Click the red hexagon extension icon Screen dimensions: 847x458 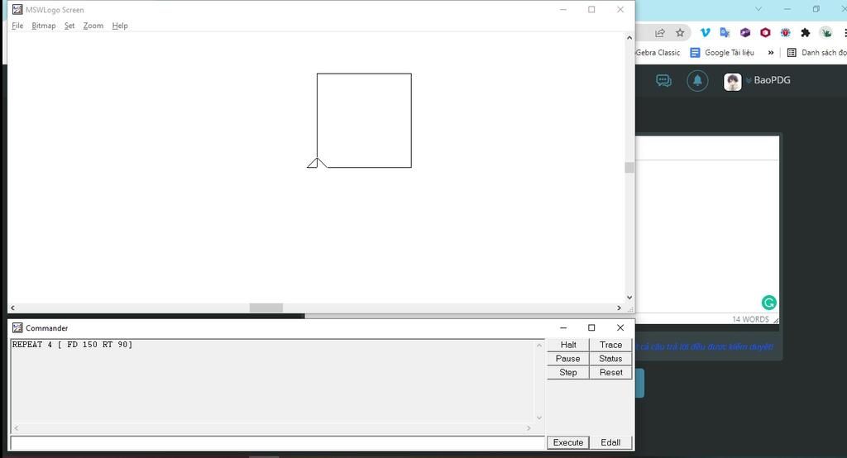click(x=765, y=33)
